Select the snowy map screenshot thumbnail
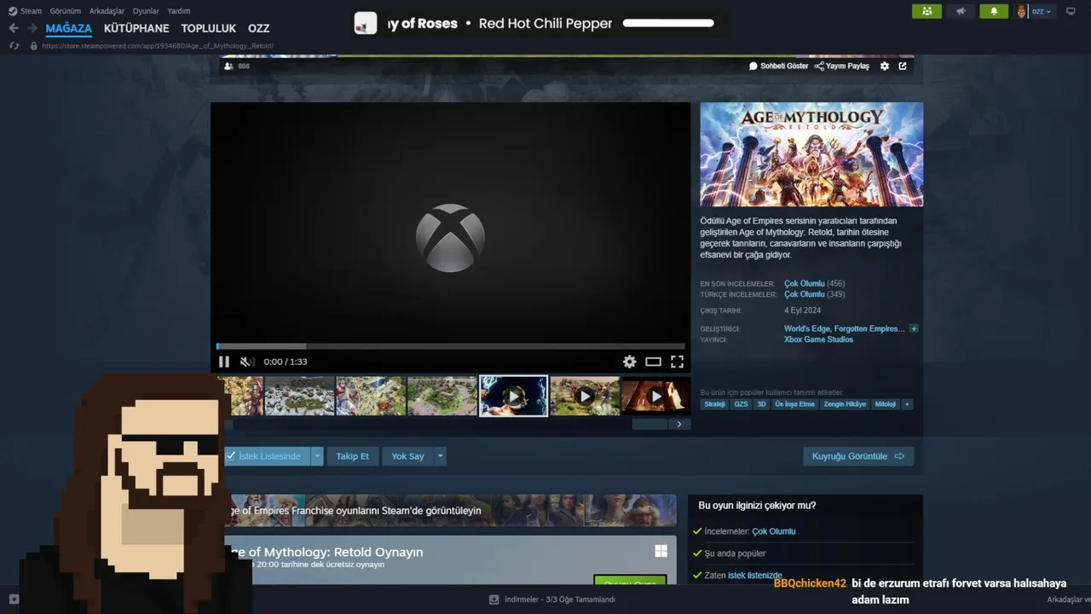The height and width of the screenshot is (614, 1091). click(x=299, y=396)
